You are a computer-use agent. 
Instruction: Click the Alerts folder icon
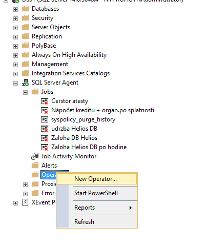[35, 166]
